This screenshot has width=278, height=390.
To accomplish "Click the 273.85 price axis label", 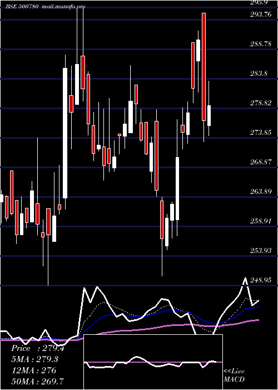I will tap(261, 133).
